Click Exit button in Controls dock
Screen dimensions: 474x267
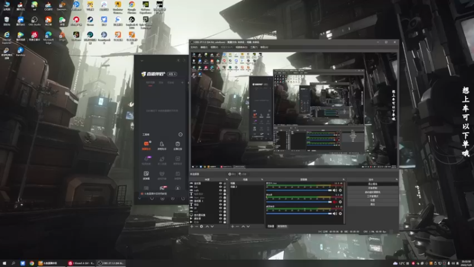tap(373, 204)
